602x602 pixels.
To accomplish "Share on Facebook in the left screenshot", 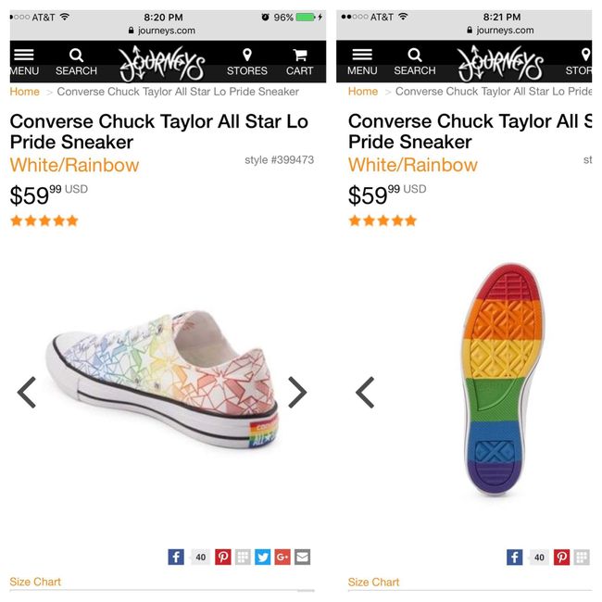I will [176, 557].
